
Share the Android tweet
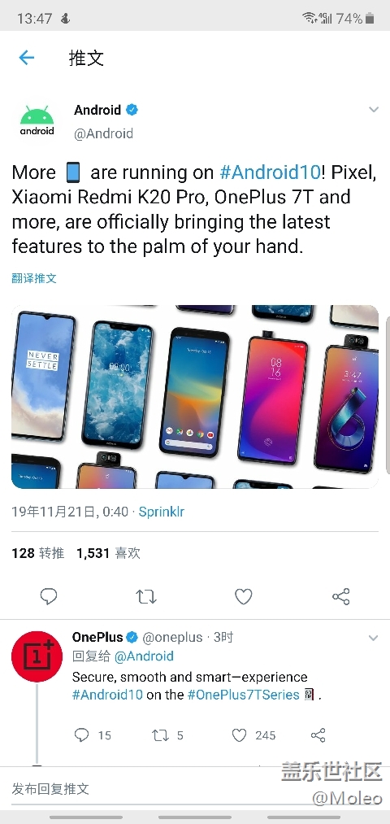tap(340, 596)
